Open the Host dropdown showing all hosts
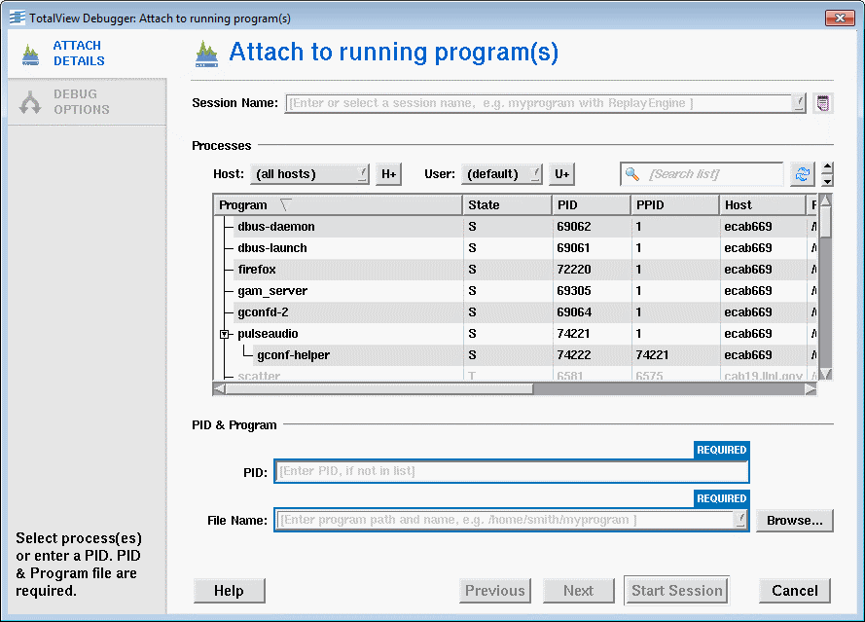 309,174
